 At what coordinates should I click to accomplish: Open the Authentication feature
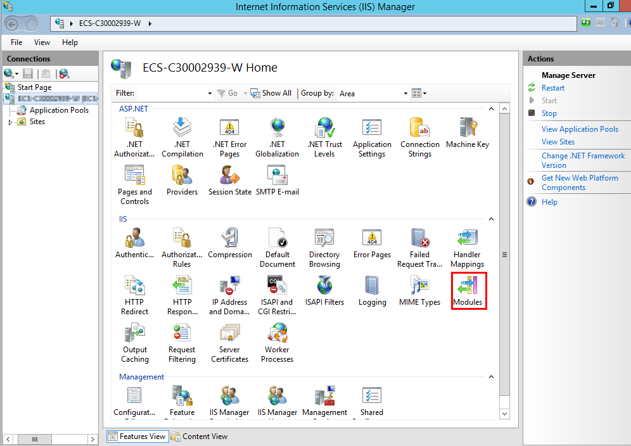(x=134, y=243)
